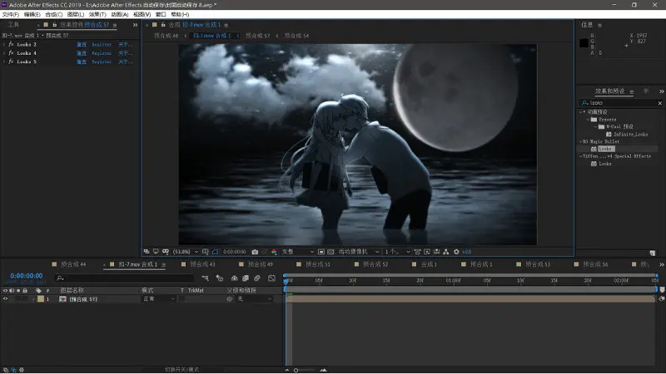The image size is (666, 374).
Task: Toggle fx switch on Looks 4
Action: [11, 53]
